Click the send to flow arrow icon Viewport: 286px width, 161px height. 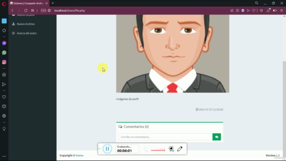point(248,11)
